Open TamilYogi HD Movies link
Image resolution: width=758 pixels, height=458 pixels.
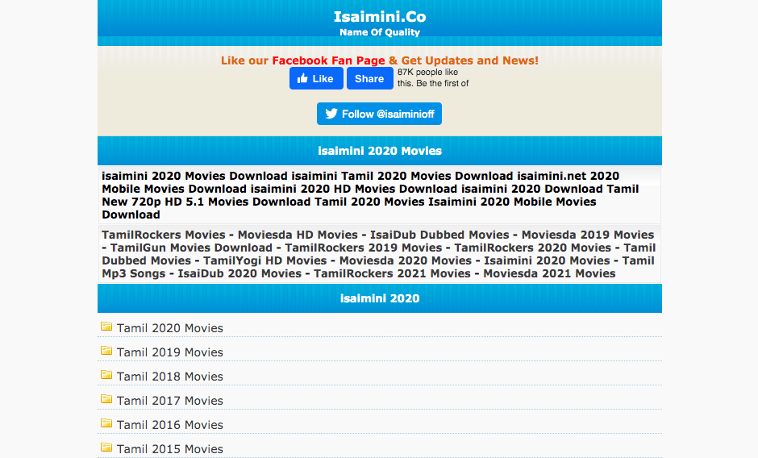click(264, 260)
